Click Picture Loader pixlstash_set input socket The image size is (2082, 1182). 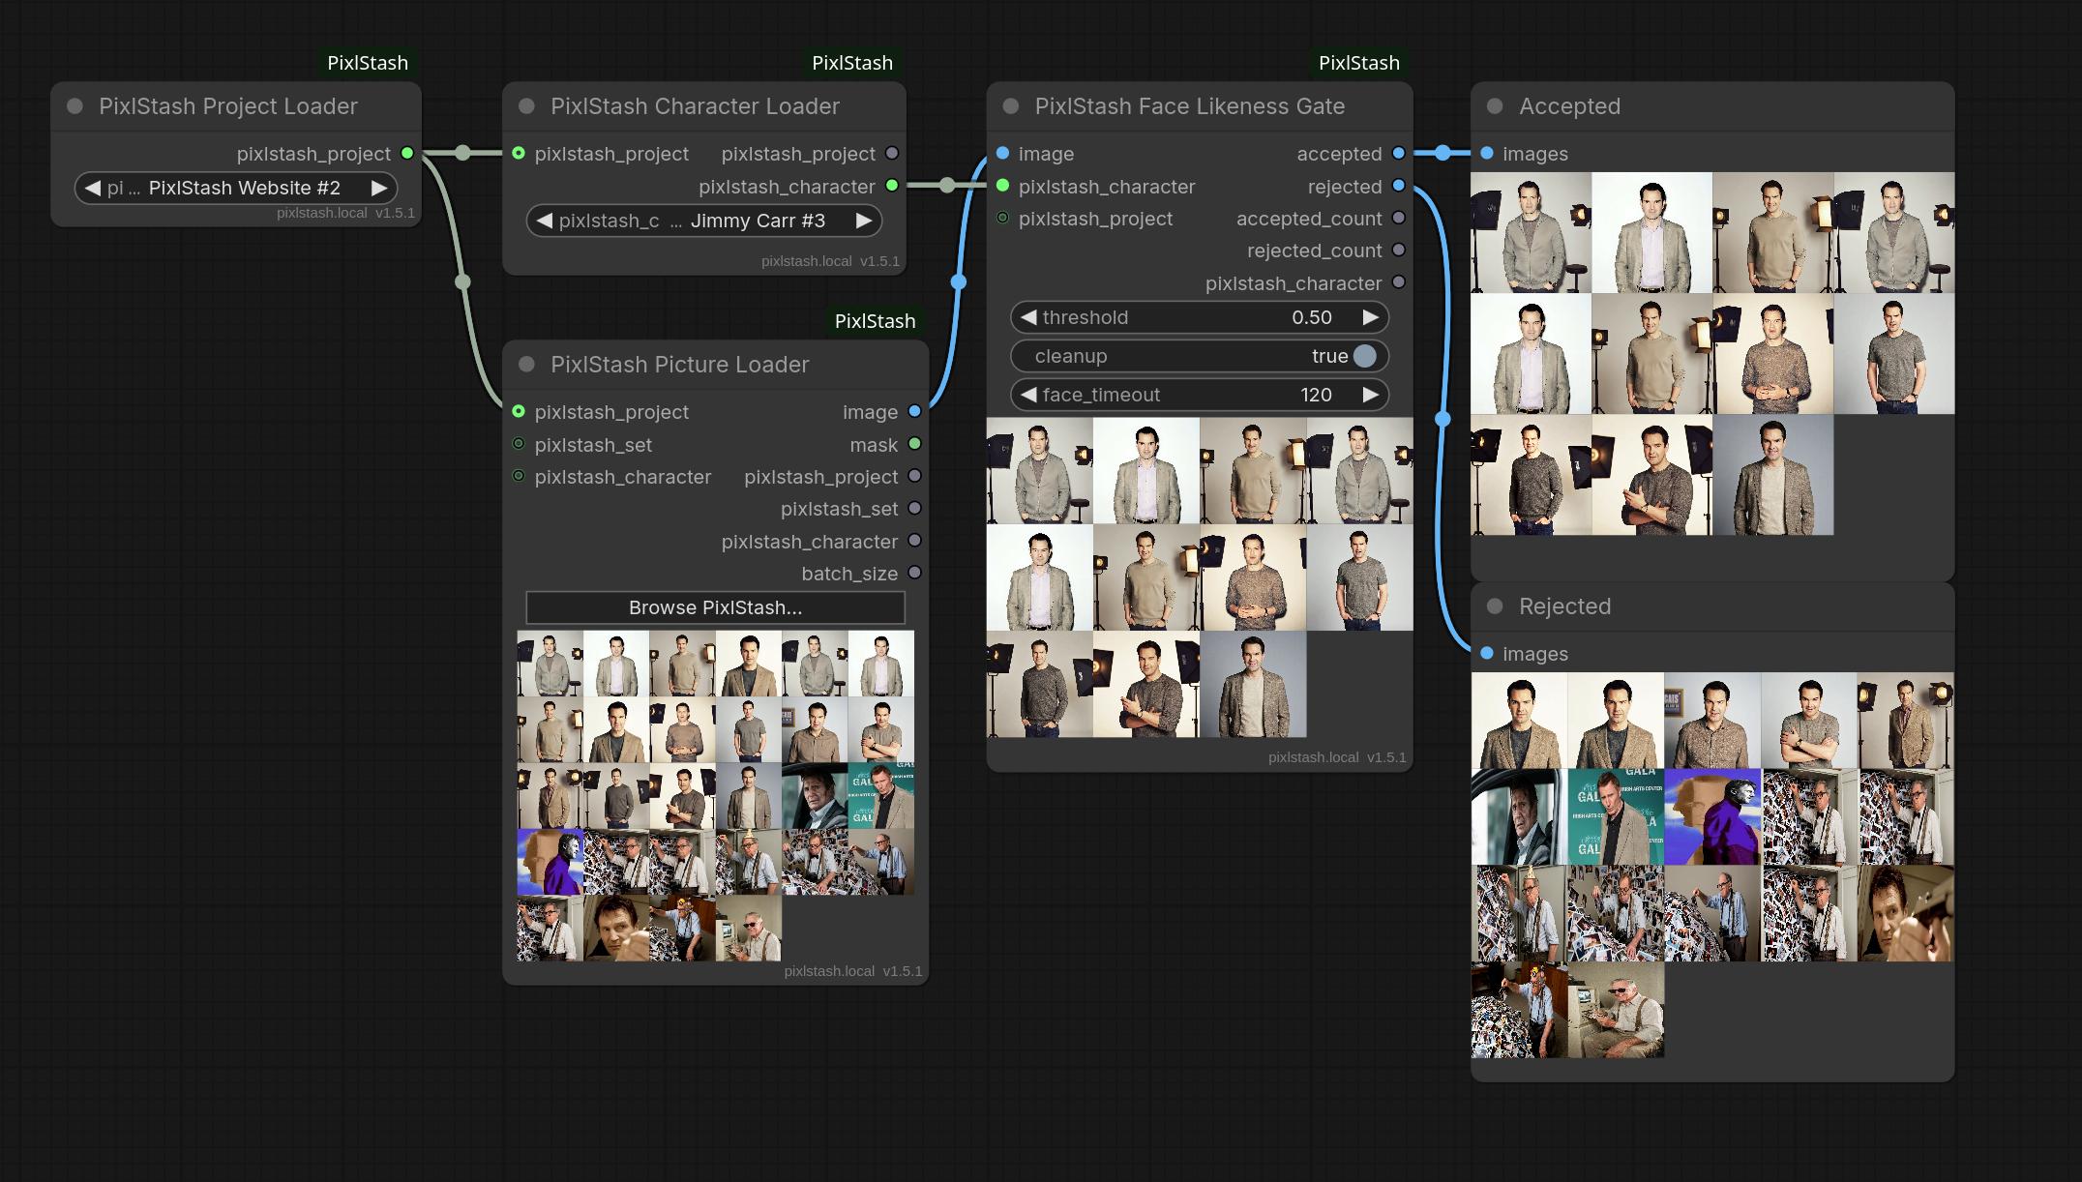pos(519,444)
